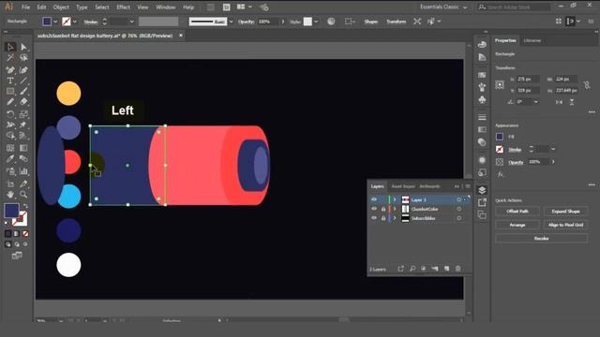Click the Arrange button
Image resolution: width=600 pixels, height=337 pixels.
click(517, 225)
